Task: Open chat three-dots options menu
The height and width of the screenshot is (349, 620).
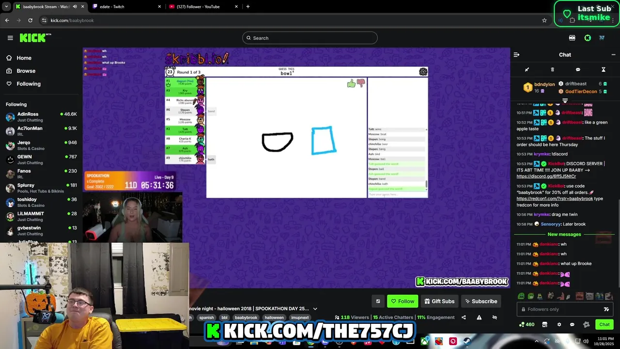Action: 613,55
